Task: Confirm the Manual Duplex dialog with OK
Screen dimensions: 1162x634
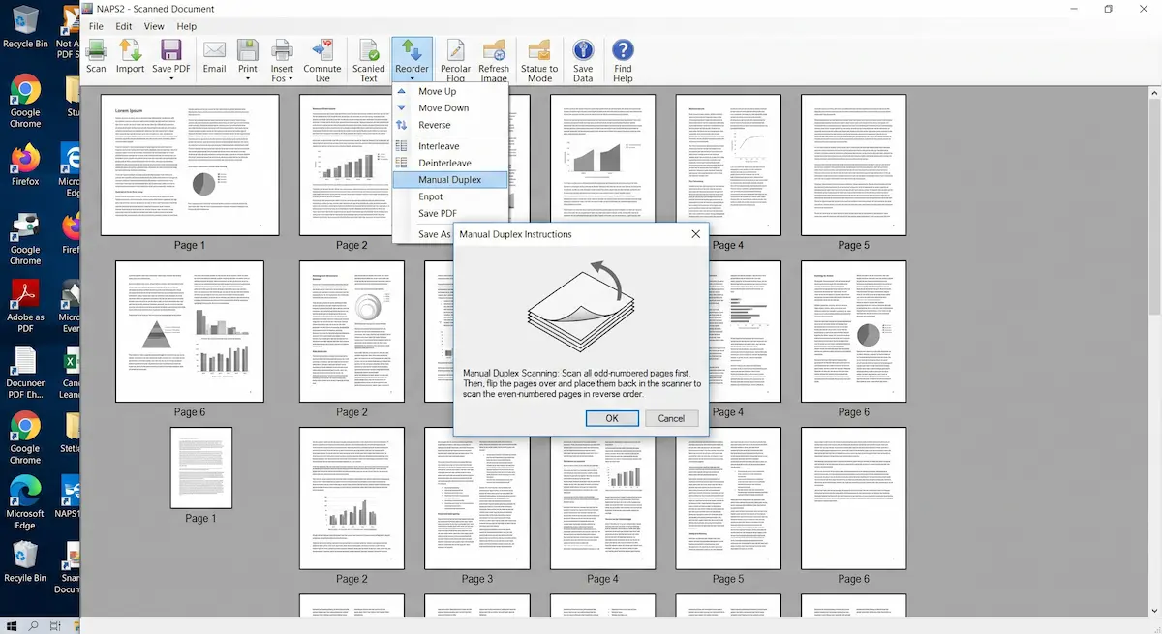Action: (612, 418)
